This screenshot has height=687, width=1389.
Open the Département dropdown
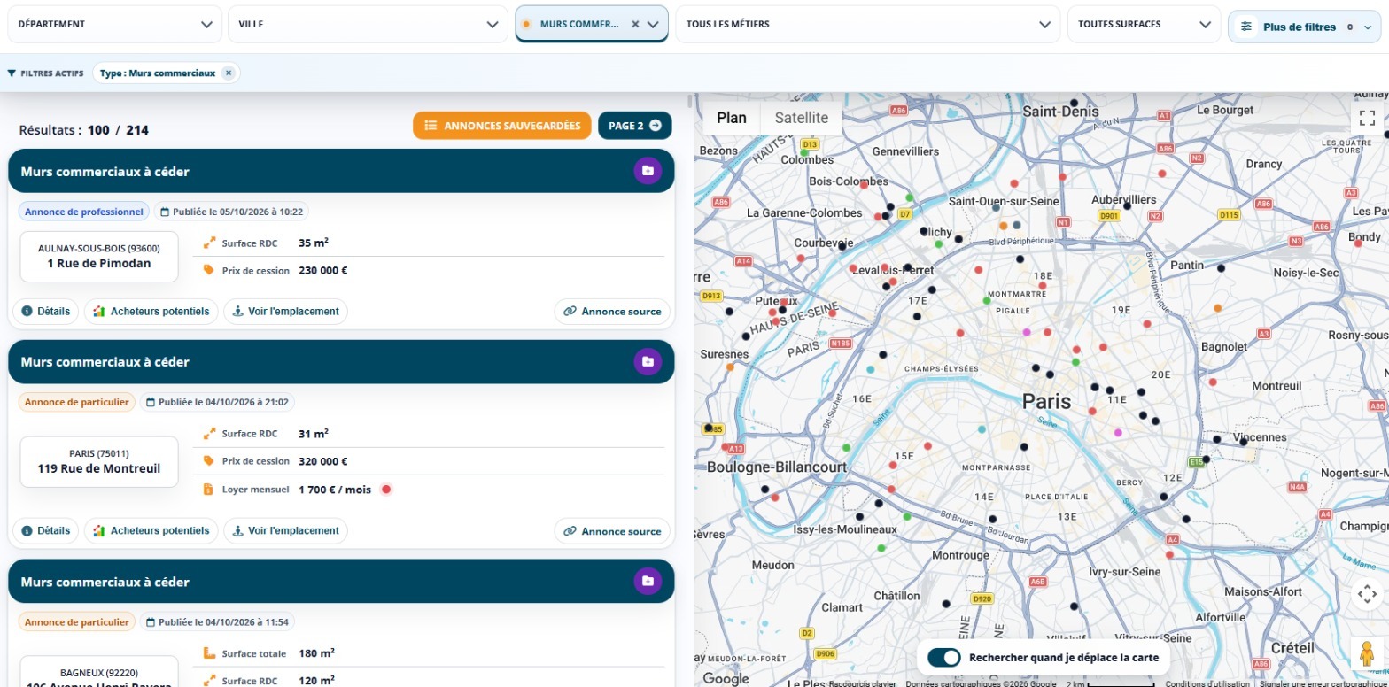[114, 25]
